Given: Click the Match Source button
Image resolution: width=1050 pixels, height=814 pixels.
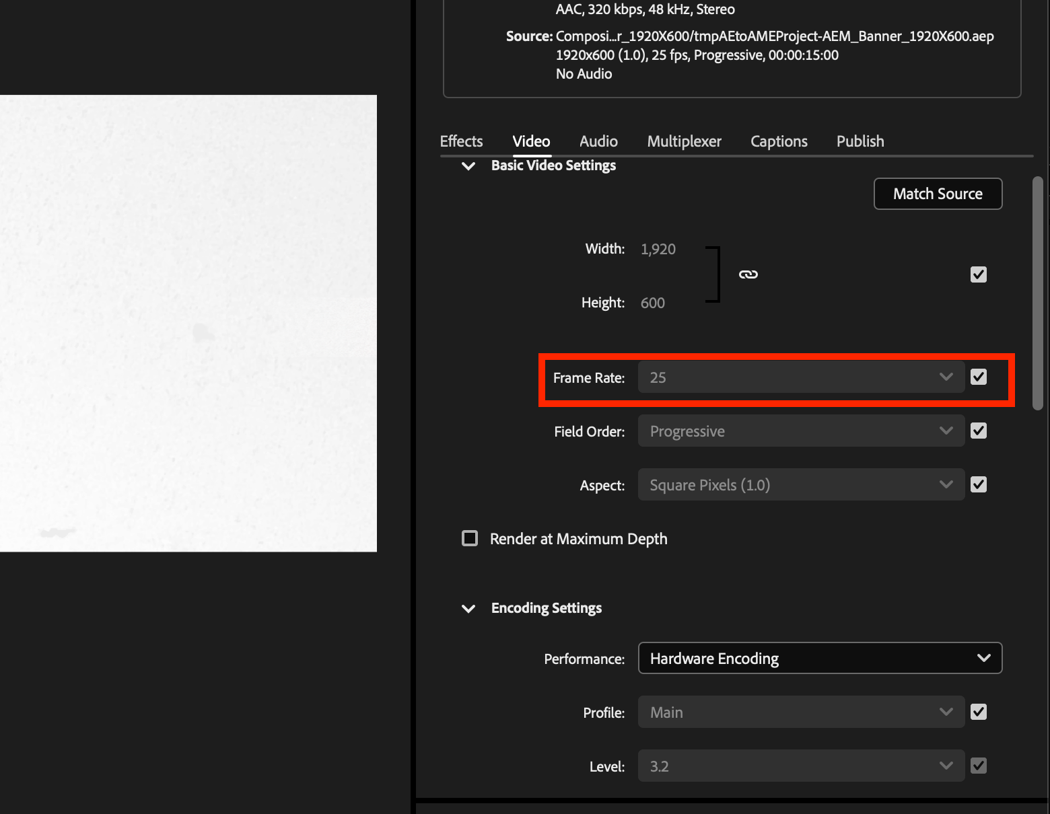Looking at the screenshot, I should pos(938,194).
